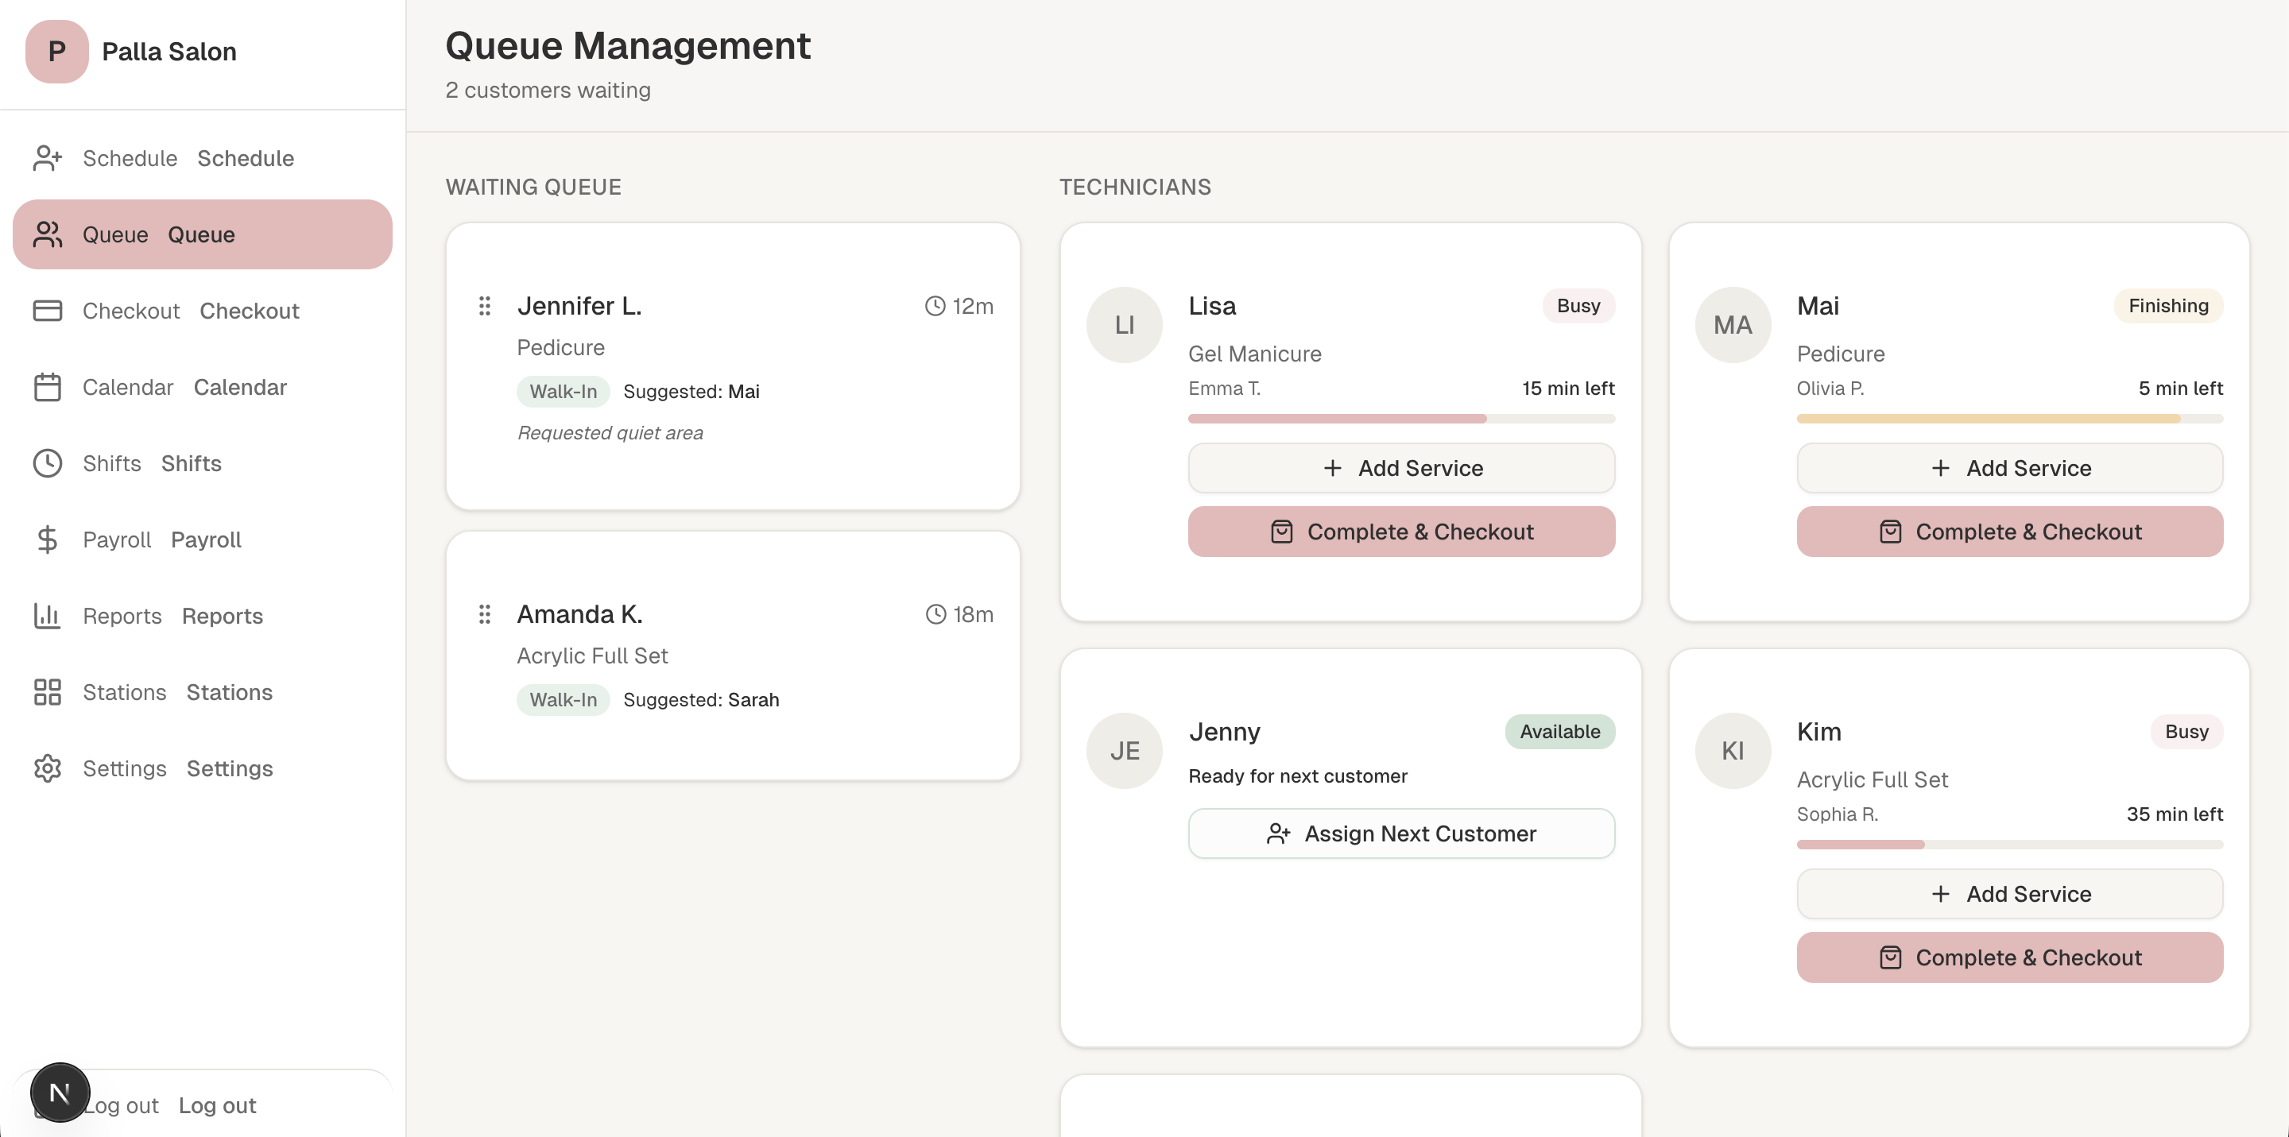
Task: Add Service for Lisa
Action: click(x=1401, y=468)
